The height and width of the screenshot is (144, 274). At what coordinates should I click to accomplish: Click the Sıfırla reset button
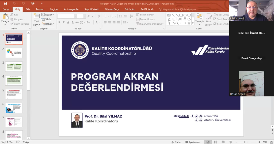click(x=47, y=19)
